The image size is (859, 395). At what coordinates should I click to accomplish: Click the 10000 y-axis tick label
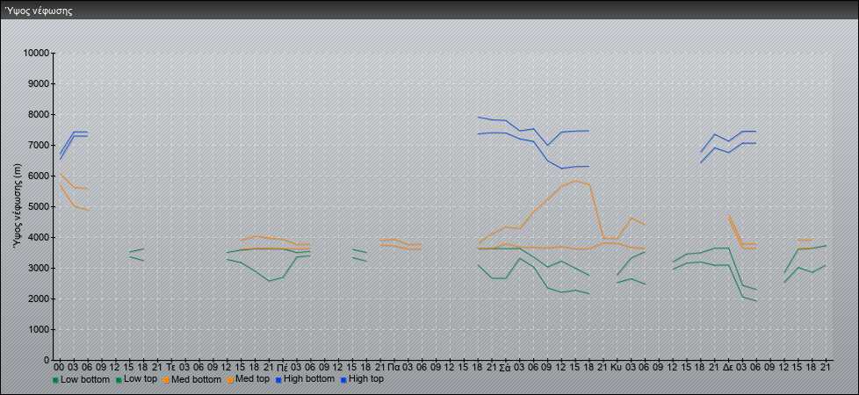click(x=36, y=54)
